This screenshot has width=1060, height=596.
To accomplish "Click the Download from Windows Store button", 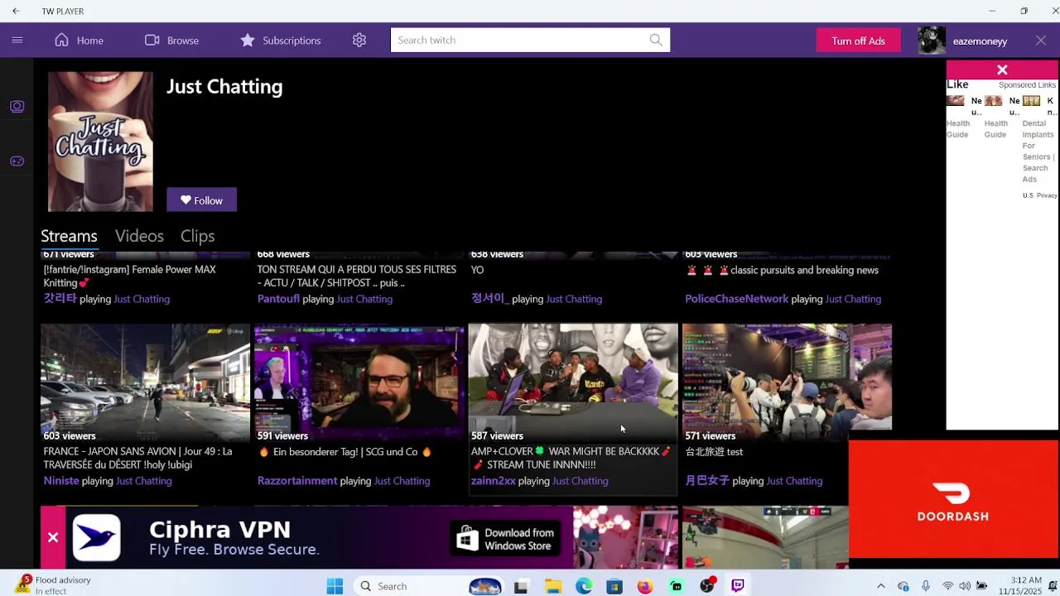I will (x=506, y=539).
